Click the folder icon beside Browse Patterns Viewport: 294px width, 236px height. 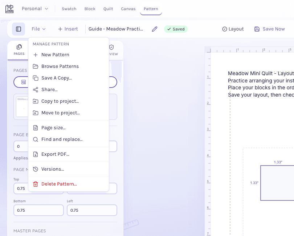point(36,66)
